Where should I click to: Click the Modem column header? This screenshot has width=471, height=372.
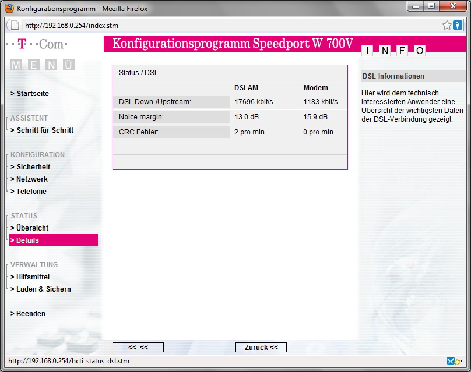click(x=316, y=88)
